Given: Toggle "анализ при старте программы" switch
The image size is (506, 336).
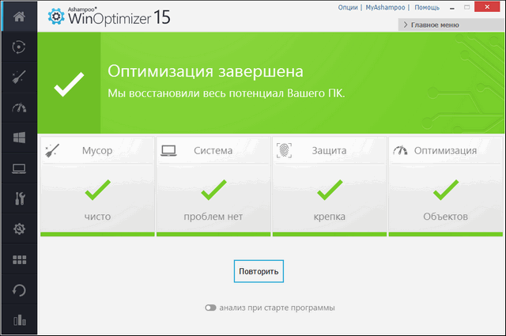Looking at the screenshot, I should coord(210,308).
